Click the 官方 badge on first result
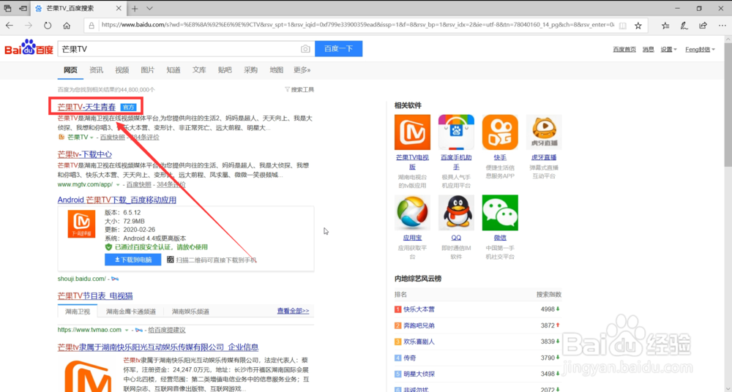732x392 pixels. [128, 108]
